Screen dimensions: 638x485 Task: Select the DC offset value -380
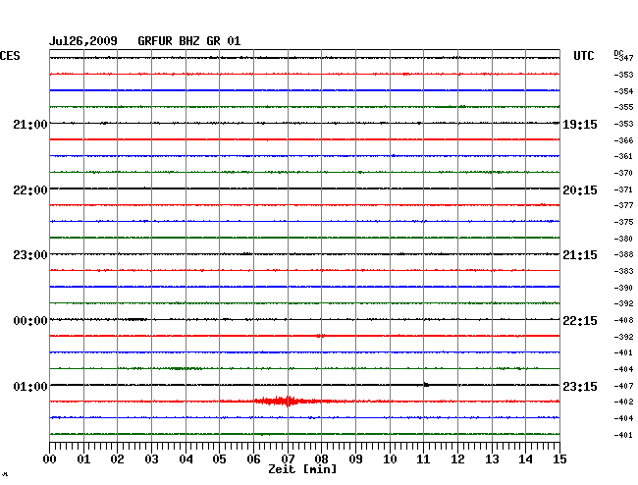click(x=623, y=239)
